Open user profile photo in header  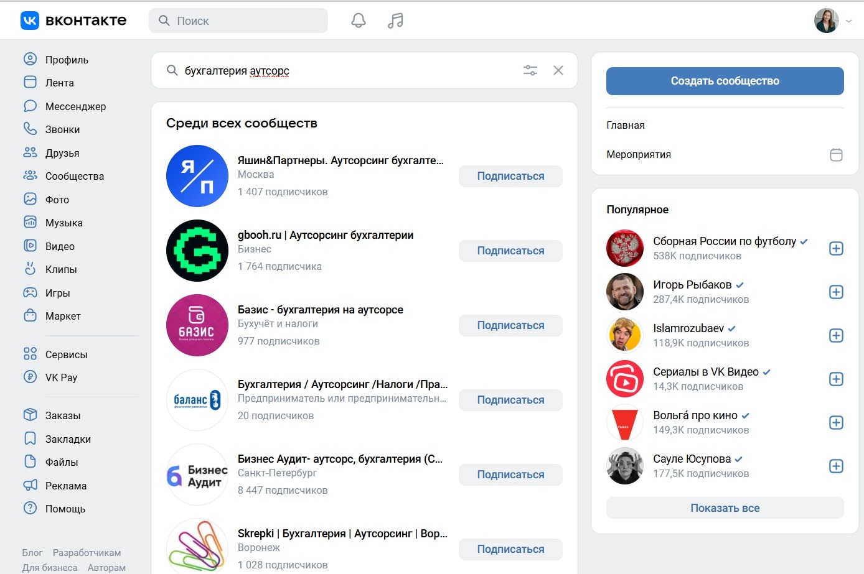pyautogui.click(x=827, y=21)
